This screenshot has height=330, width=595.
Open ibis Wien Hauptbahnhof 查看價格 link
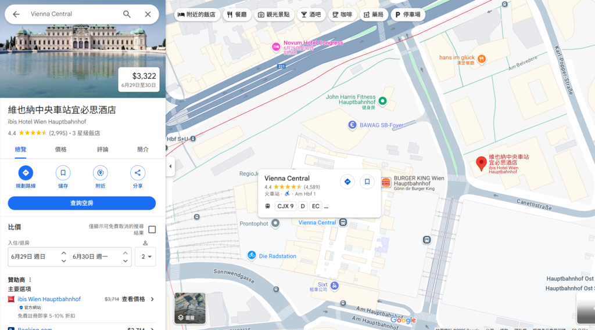click(138, 299)
